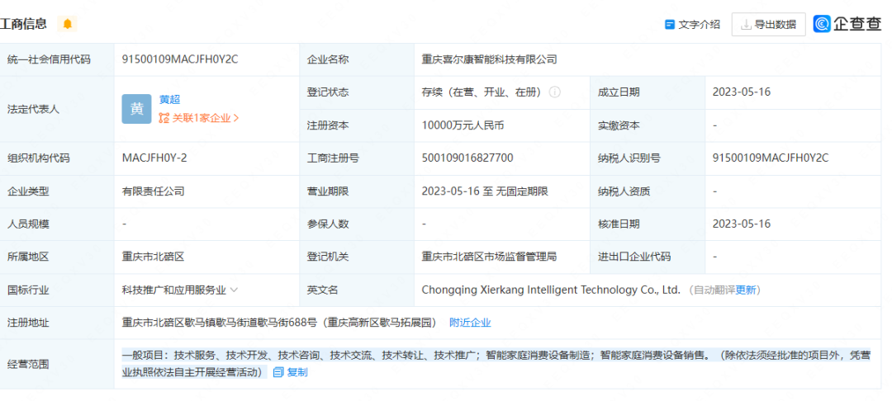The width and height of the screenshot is (892, 401).
Task: Click the orange bell alert icon
Action: [x=68, y=24]
